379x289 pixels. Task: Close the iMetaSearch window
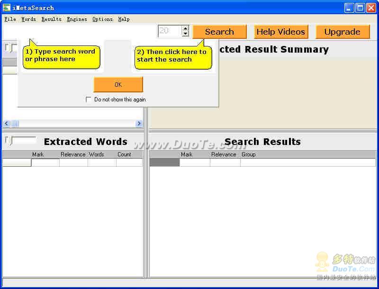(x=371, y=8)
